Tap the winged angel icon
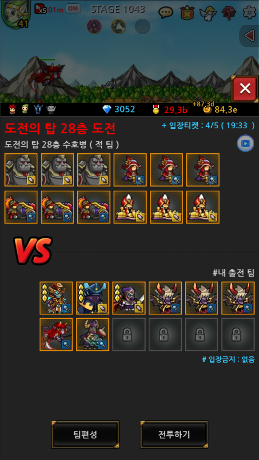259x460 pixels. [x=208, y=13]
